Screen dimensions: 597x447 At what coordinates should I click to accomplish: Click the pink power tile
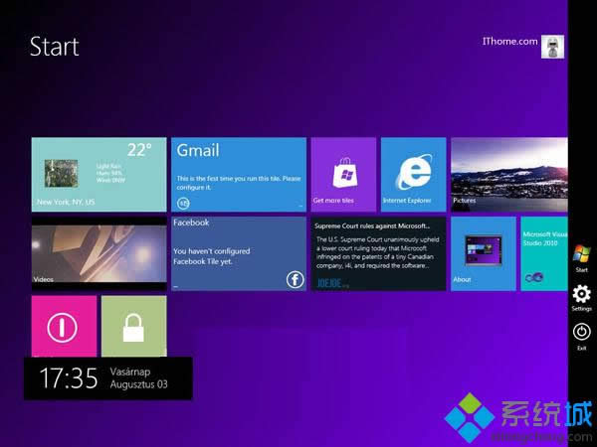64,327
